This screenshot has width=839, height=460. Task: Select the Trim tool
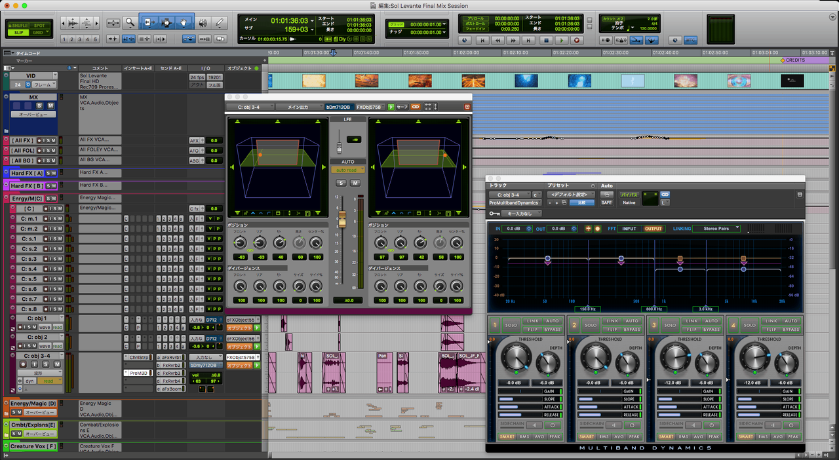(x=148, y=22)
